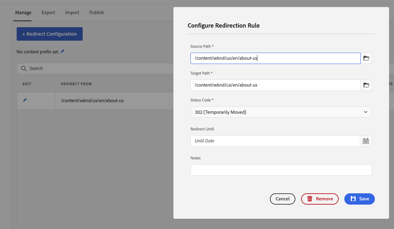Switch to the Manage tab
The width and height of the screenshot is (394, 229).
pos(23,12)
